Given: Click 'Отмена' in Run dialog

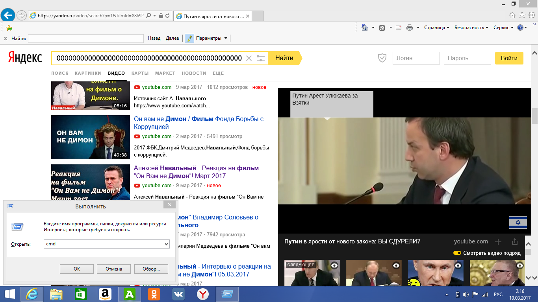Looking at the screenshot, I should [114, 269].
